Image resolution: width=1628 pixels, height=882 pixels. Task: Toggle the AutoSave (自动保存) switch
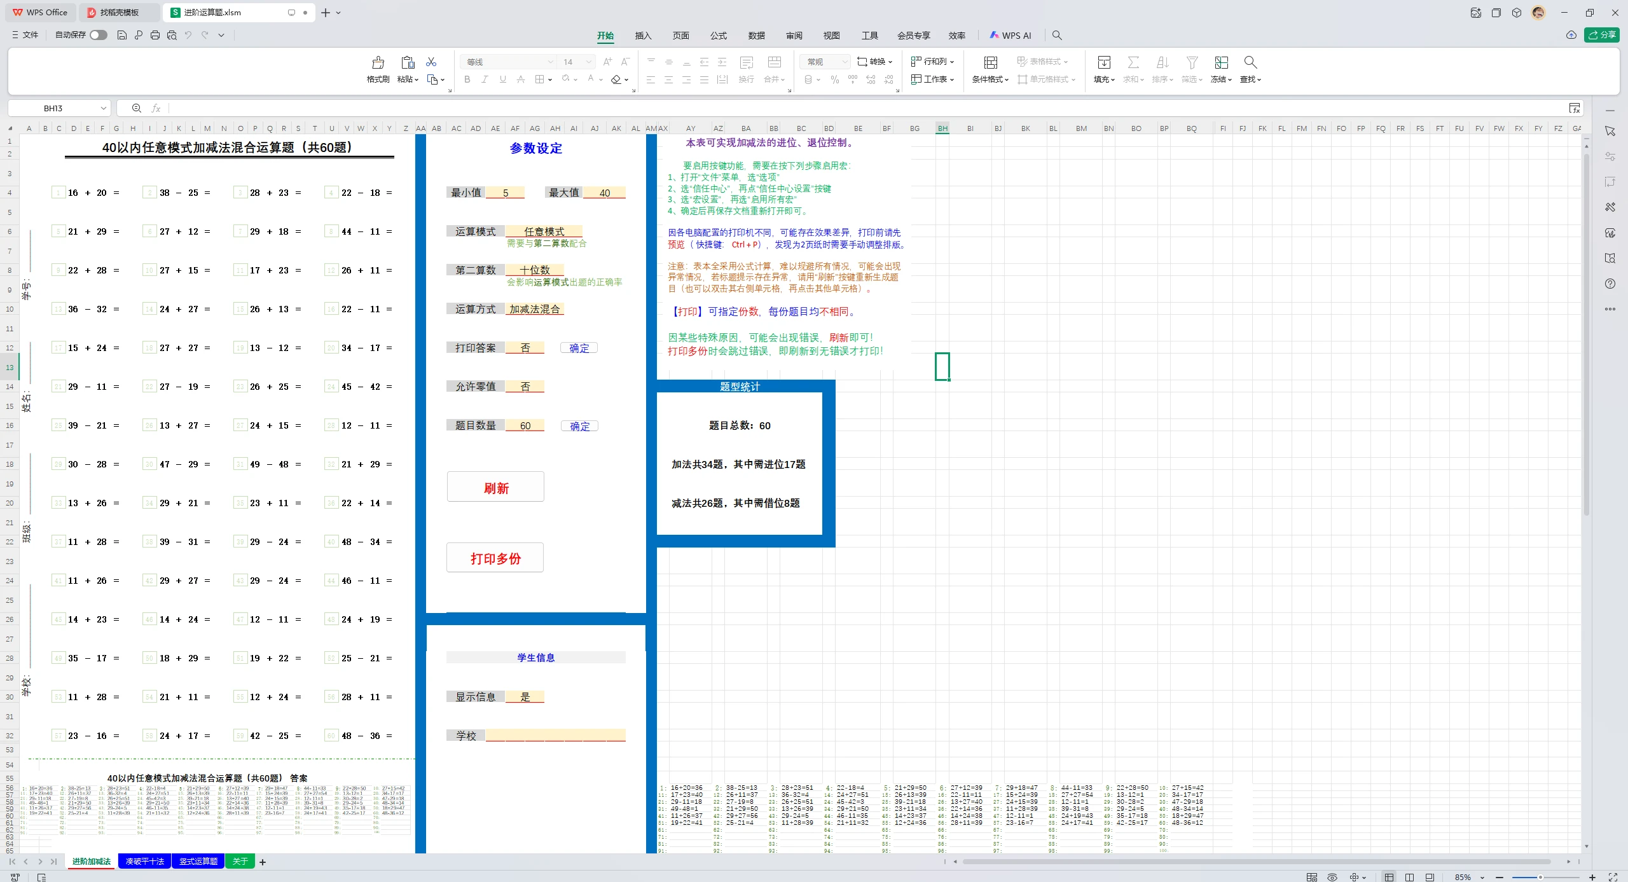tap(98, 35)
